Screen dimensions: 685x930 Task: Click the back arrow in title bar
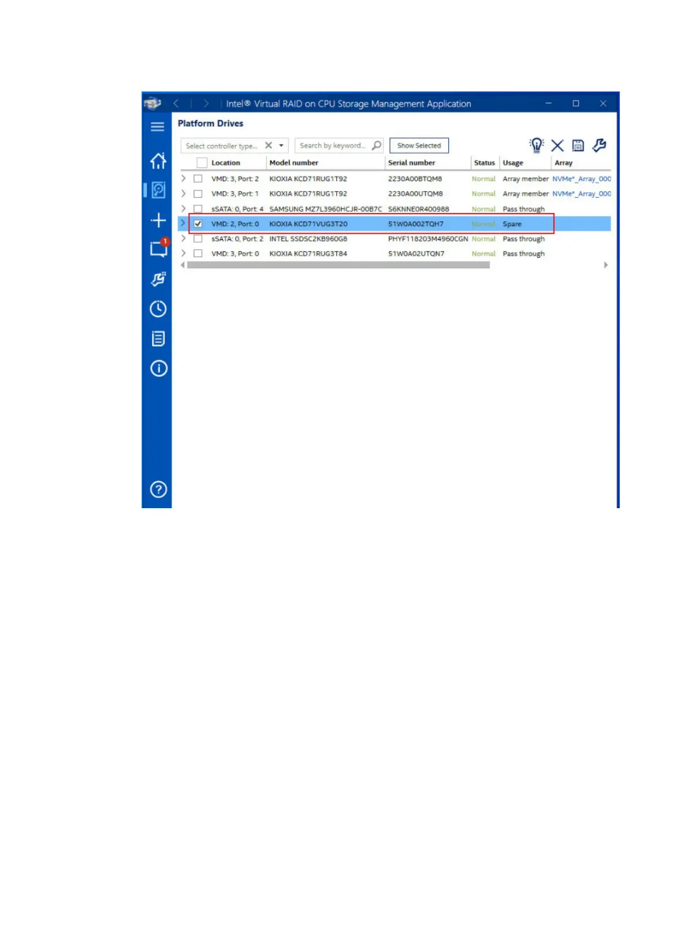click(x=176, y=104)
